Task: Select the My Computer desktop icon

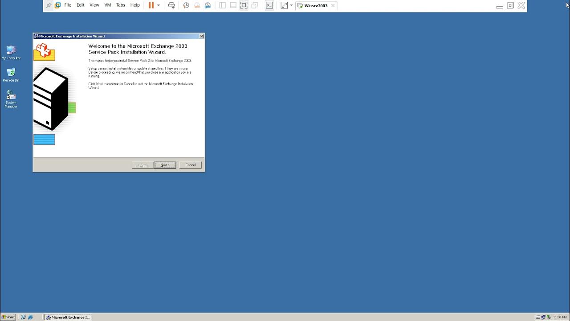Action: click(11, 52)
